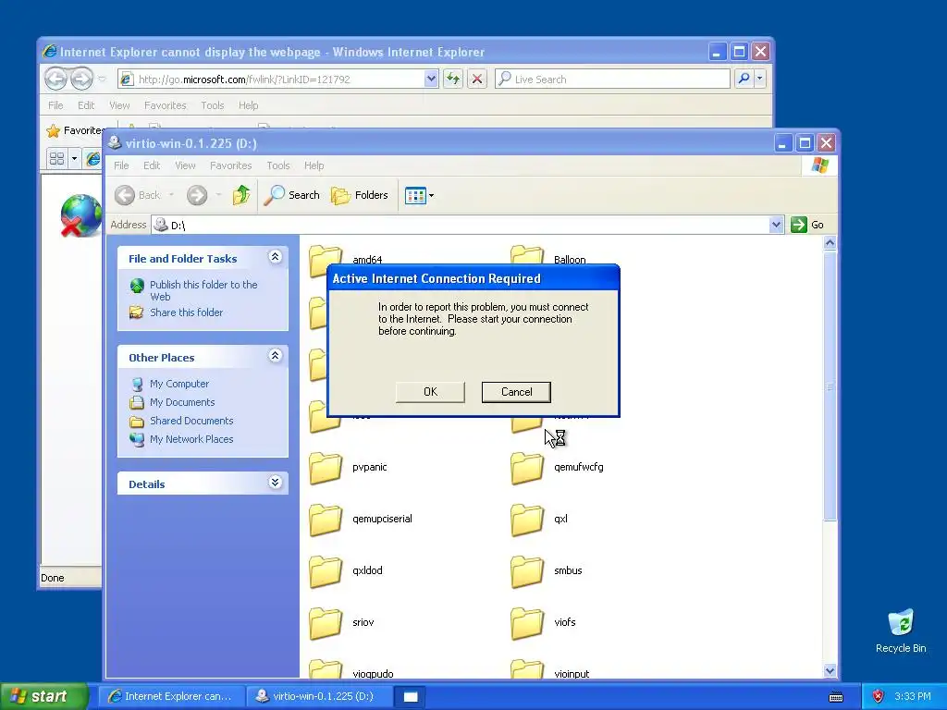Click the Windows Start button
The width and height of the screenshot is (947, 710).
pos(43,696)
